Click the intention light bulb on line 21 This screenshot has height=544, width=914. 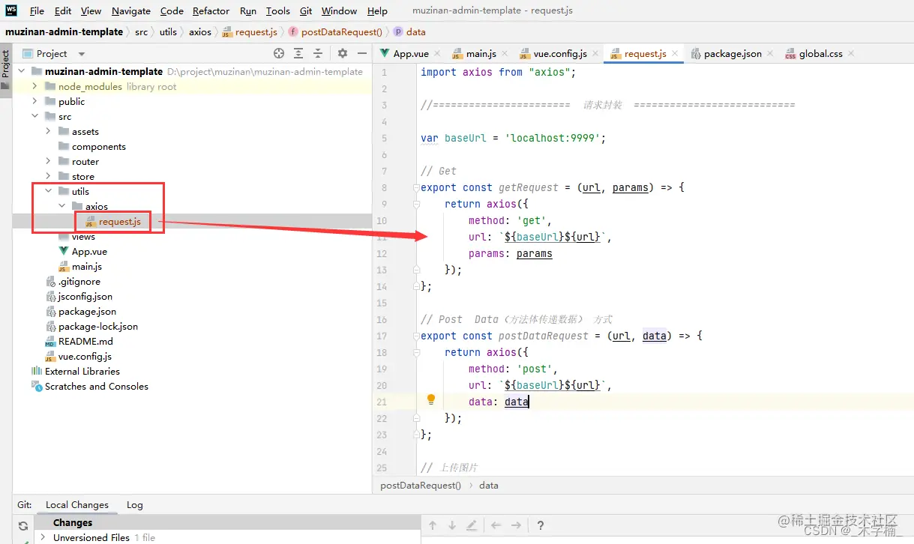click(x=431, y=399)
